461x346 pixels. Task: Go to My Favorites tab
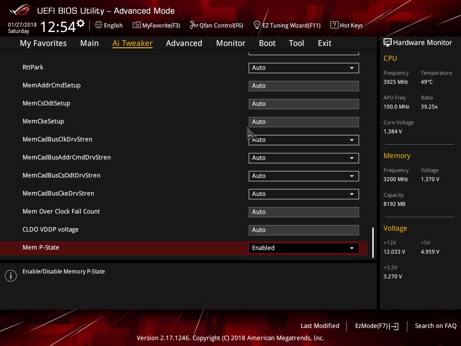coord(43,43)
